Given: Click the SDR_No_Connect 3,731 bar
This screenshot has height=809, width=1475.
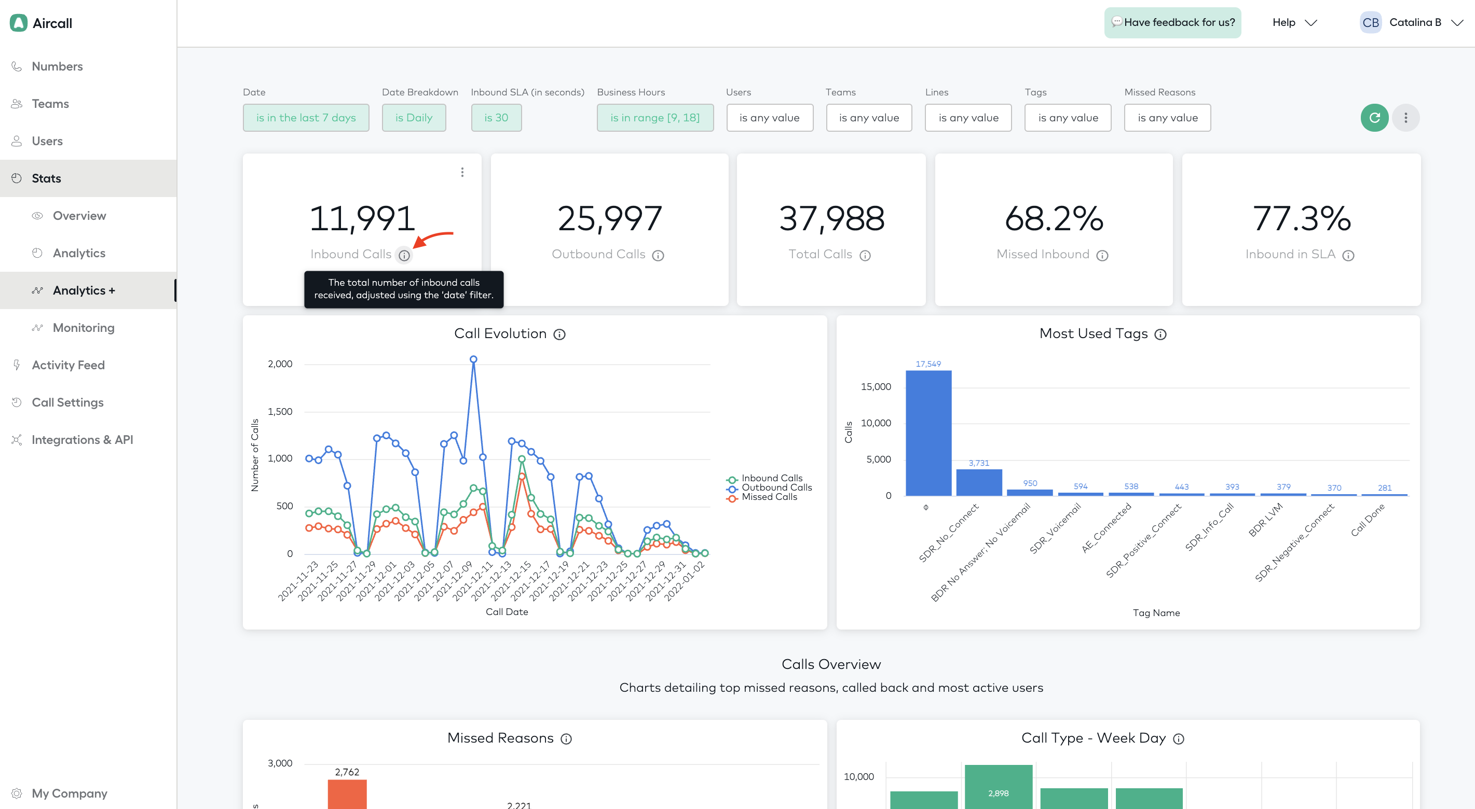Looking at the screenshot, I should click(x=979, y=482).
